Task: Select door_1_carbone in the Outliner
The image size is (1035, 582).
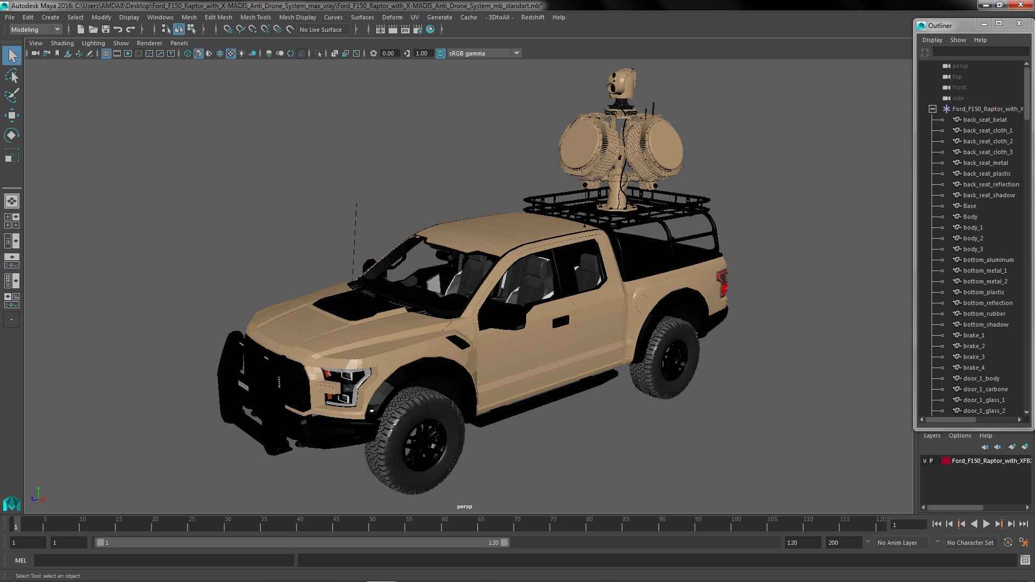Action: point(985,389)
